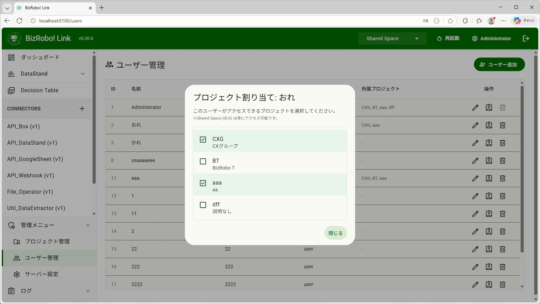This screenshot has width=540, height=304.
Task: Open Decision Table in sidebar
Action: click(x=47, y=90)
